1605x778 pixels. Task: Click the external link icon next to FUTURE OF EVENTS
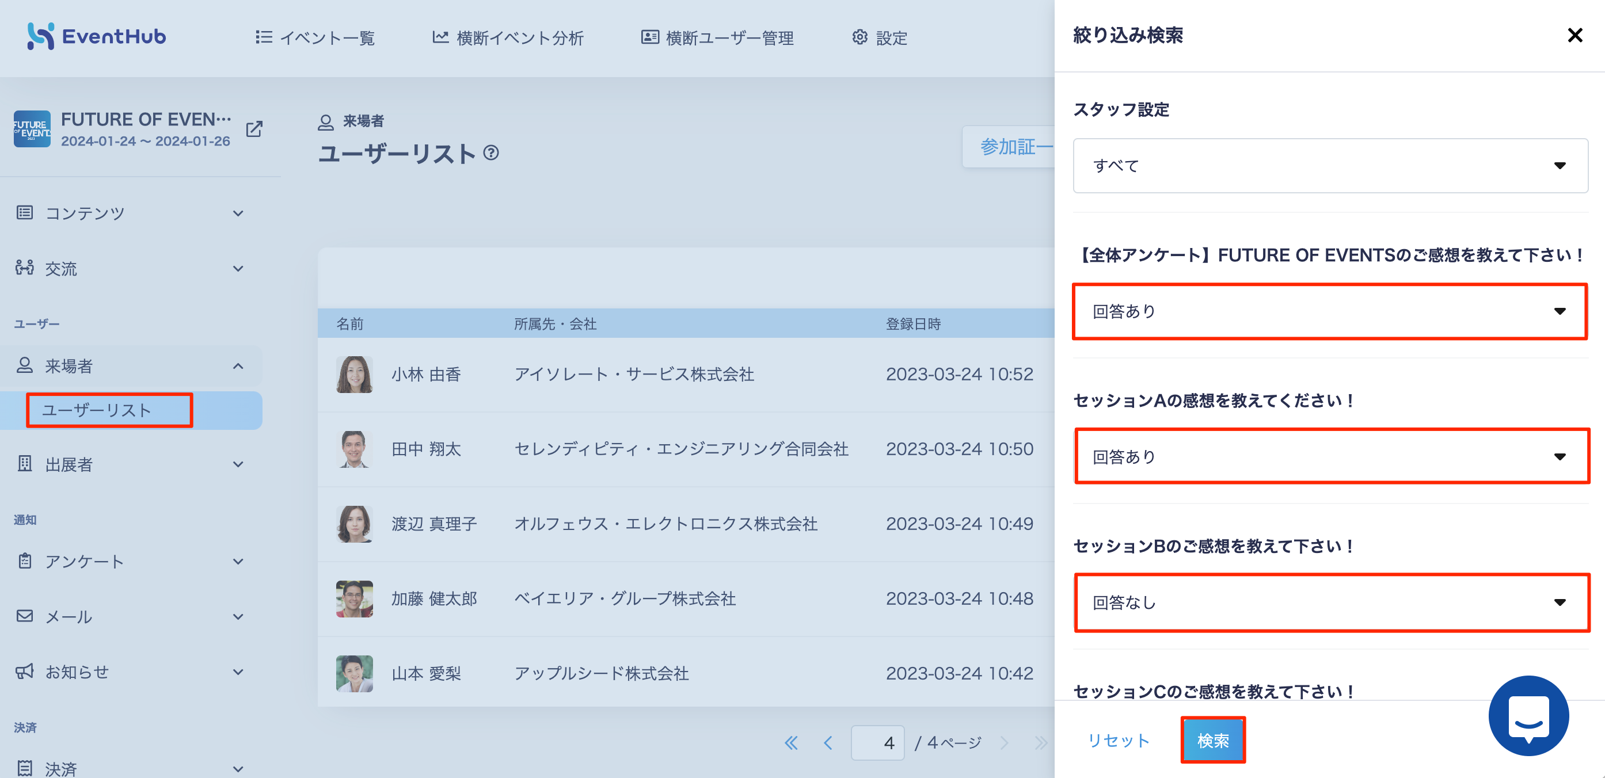pyautogui.click(x=254, y=129)
